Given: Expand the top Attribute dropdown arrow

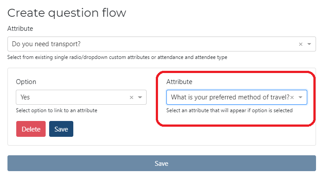Looking at the screenshot, I should (x=309, y=44).
